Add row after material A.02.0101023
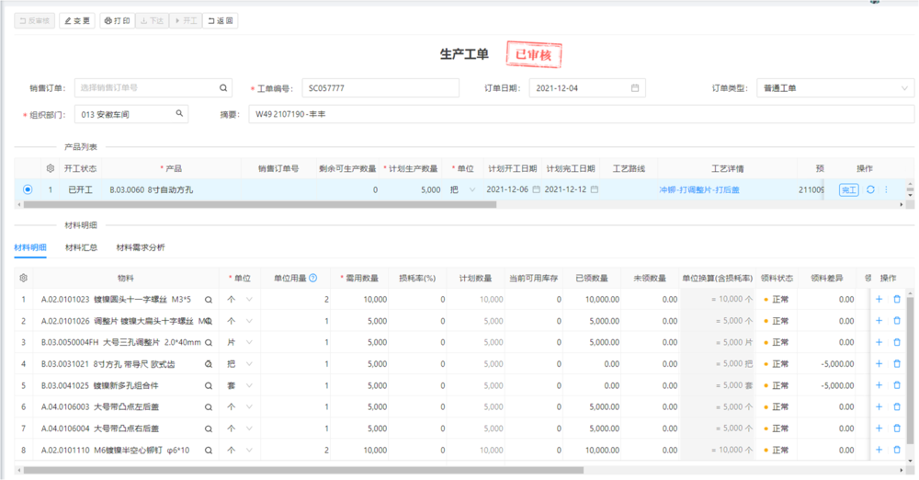This screenshot has height=480, width=919. 879,299
